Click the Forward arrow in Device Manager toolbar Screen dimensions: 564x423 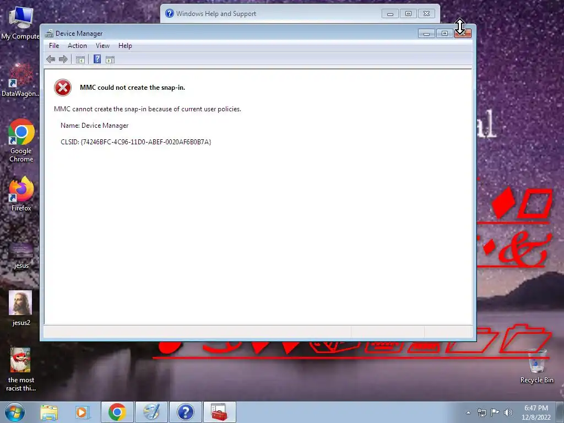(x=63, y=59)
